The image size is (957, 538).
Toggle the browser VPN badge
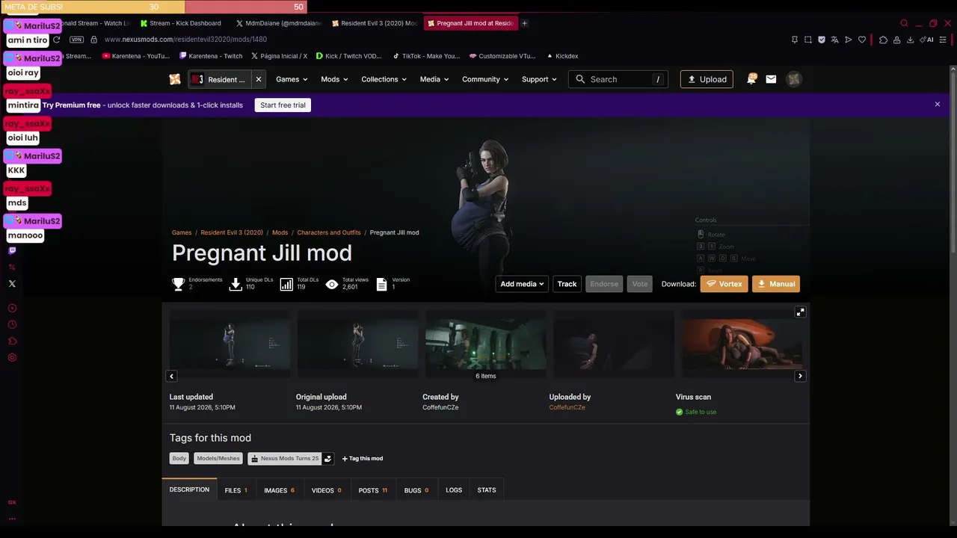[76, 40]
